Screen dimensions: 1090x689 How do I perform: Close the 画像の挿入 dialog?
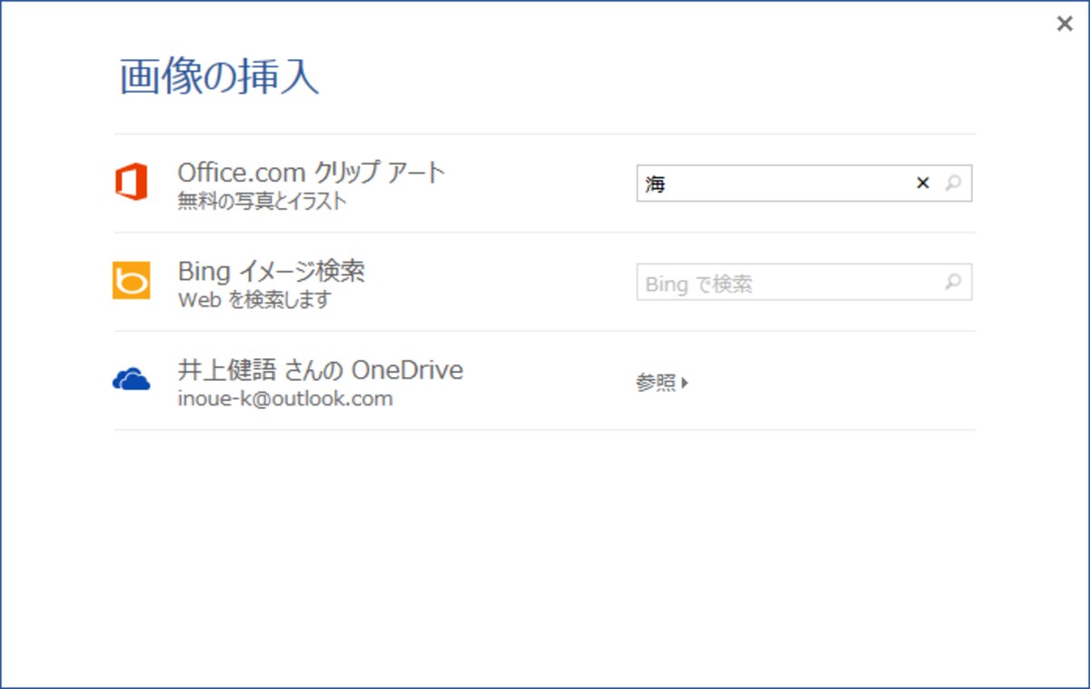[x=1065, y=25]
